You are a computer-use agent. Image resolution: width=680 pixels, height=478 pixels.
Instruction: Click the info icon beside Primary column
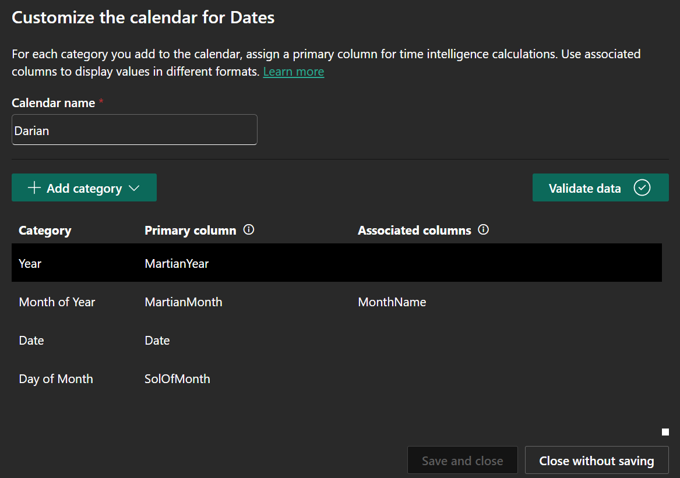(x=249, y=230)
